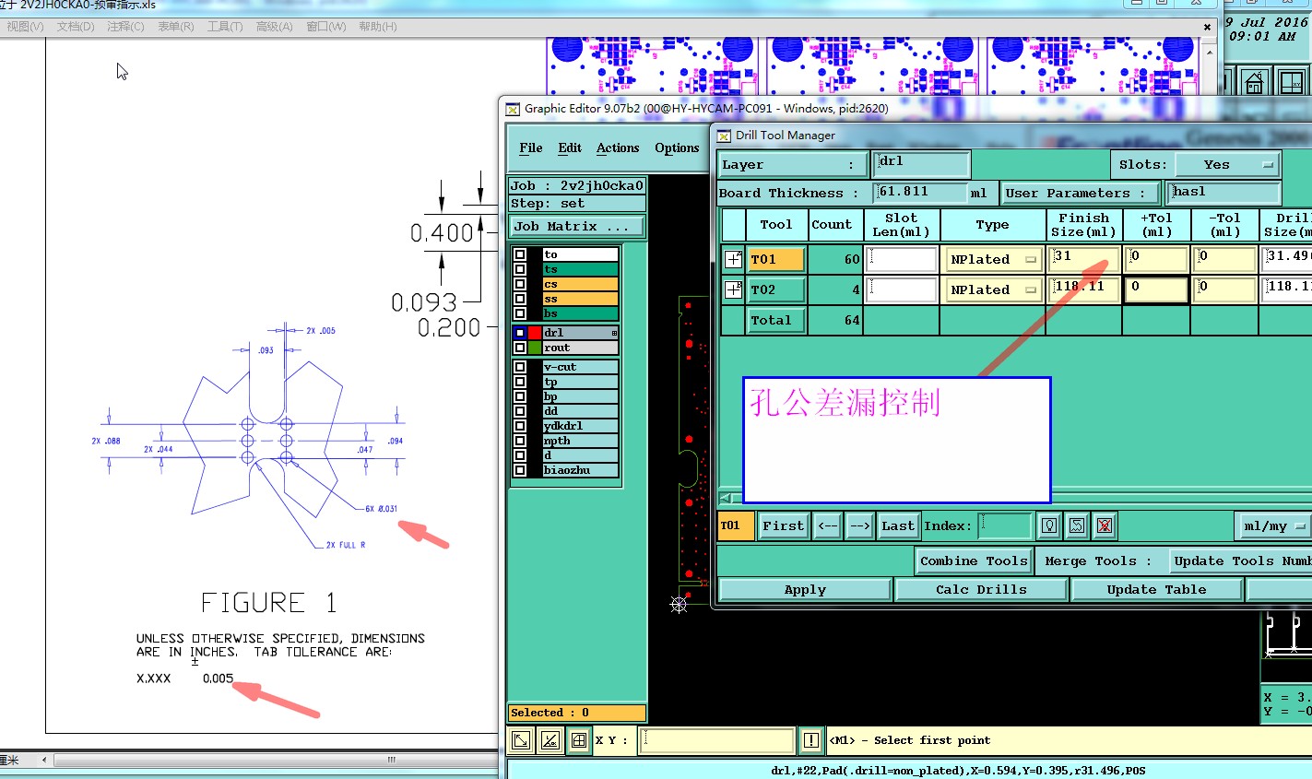Click the previous tool arrow button
The height and width of the screenshot is (779, 1312).
pos(828,525)
